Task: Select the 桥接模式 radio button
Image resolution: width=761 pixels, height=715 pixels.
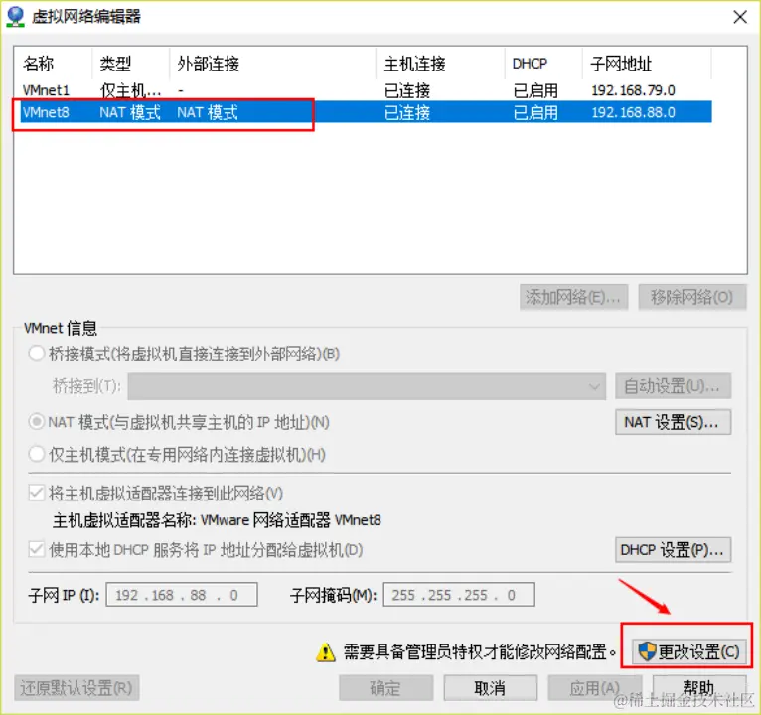Action: (x=37, y=354)
